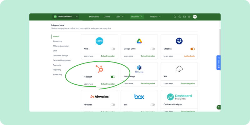The height and width of the screenshot is (125, 250).
Task: Select the View all category
Action: point(56,37)
